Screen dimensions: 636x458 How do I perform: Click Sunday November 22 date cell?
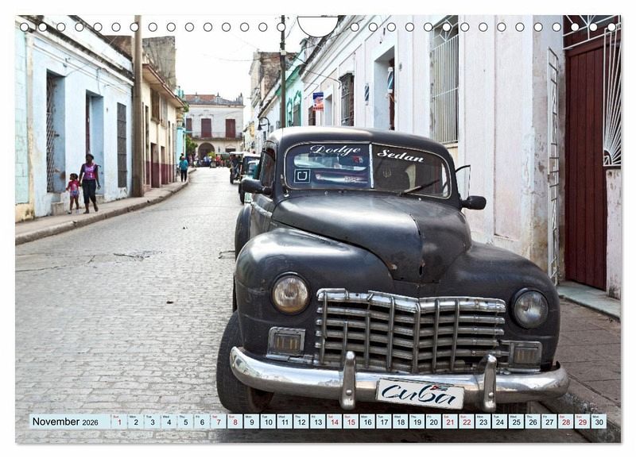[467, 421]
